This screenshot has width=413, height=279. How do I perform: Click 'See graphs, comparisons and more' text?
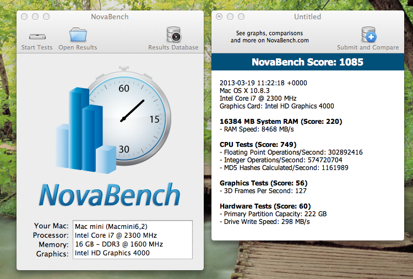(x=269, y=36)
